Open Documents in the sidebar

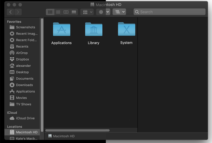pos(23,79)
